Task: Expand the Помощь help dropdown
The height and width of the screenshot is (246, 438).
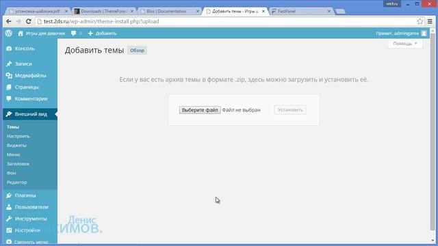Action: click(x=405, y=44)
